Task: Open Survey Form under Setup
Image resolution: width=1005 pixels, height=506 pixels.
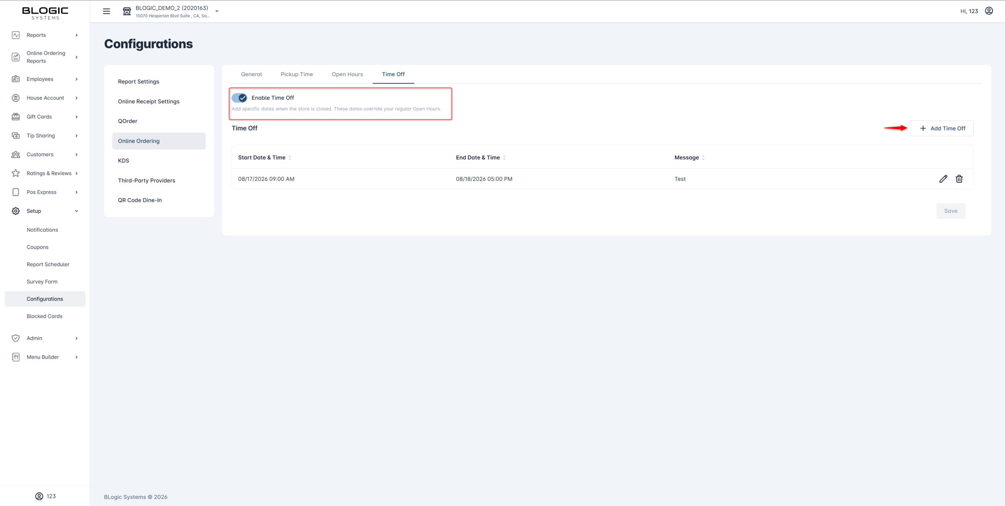Action: [42, 281]
